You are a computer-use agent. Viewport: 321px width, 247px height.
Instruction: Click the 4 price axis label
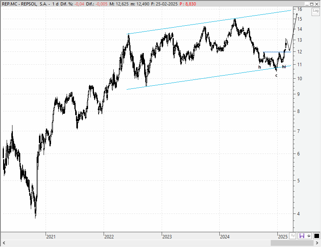[298, 214]
